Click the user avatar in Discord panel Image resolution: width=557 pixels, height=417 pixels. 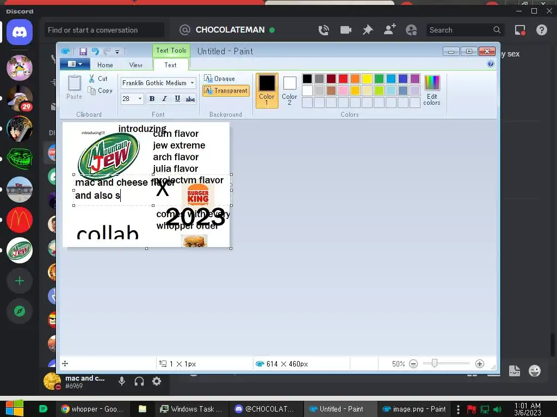(52, 382)
